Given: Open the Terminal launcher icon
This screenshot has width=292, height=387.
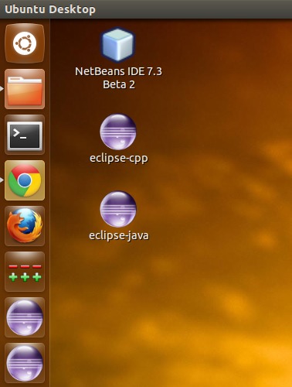Looking at the screenshot, I should [x=25, y=135].
